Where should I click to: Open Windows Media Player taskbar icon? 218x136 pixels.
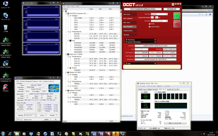pos(24,134)
